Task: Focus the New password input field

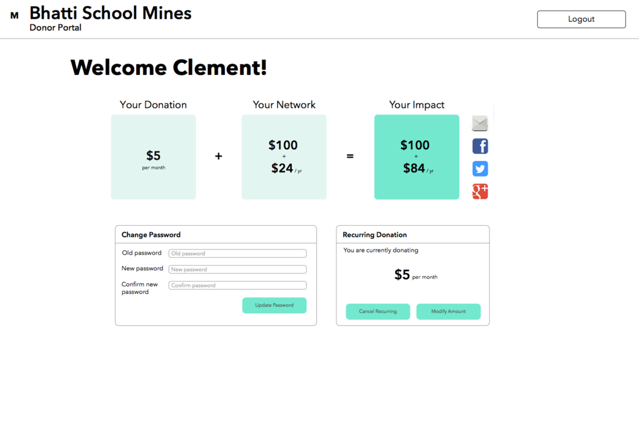Action: (x=237, y=269)
